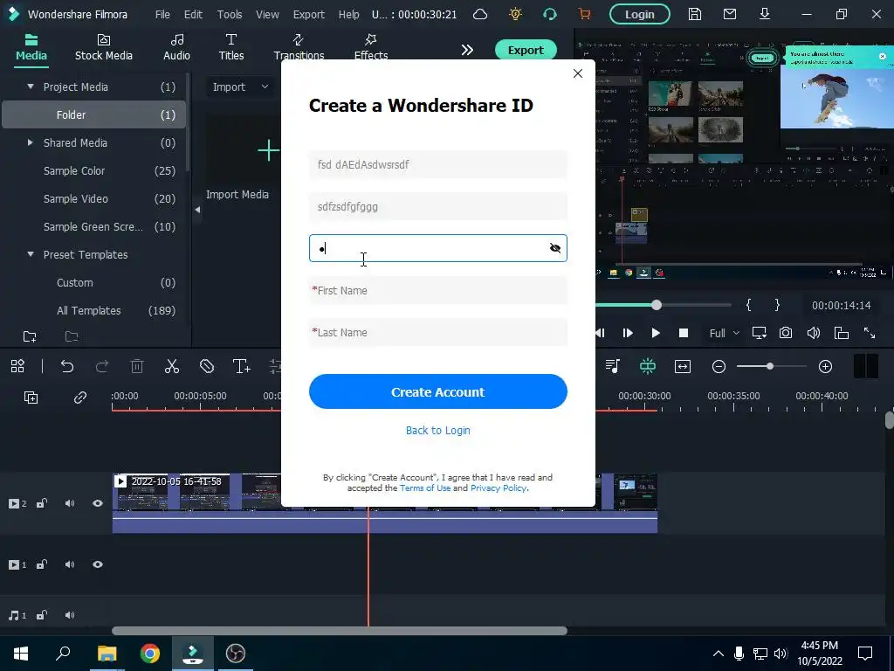Click the preview display monitor icon
The image size is (894, 671).
coord(759,333)
